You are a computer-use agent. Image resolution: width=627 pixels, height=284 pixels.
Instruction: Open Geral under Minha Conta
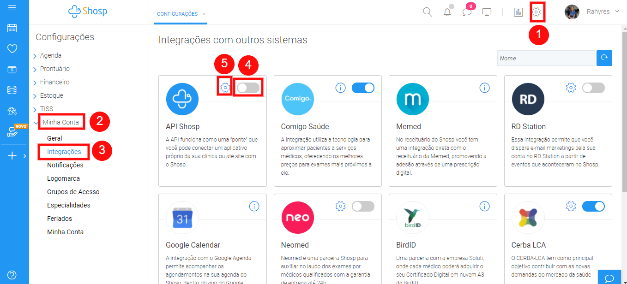pyautogui.click(x=54, y=138)
